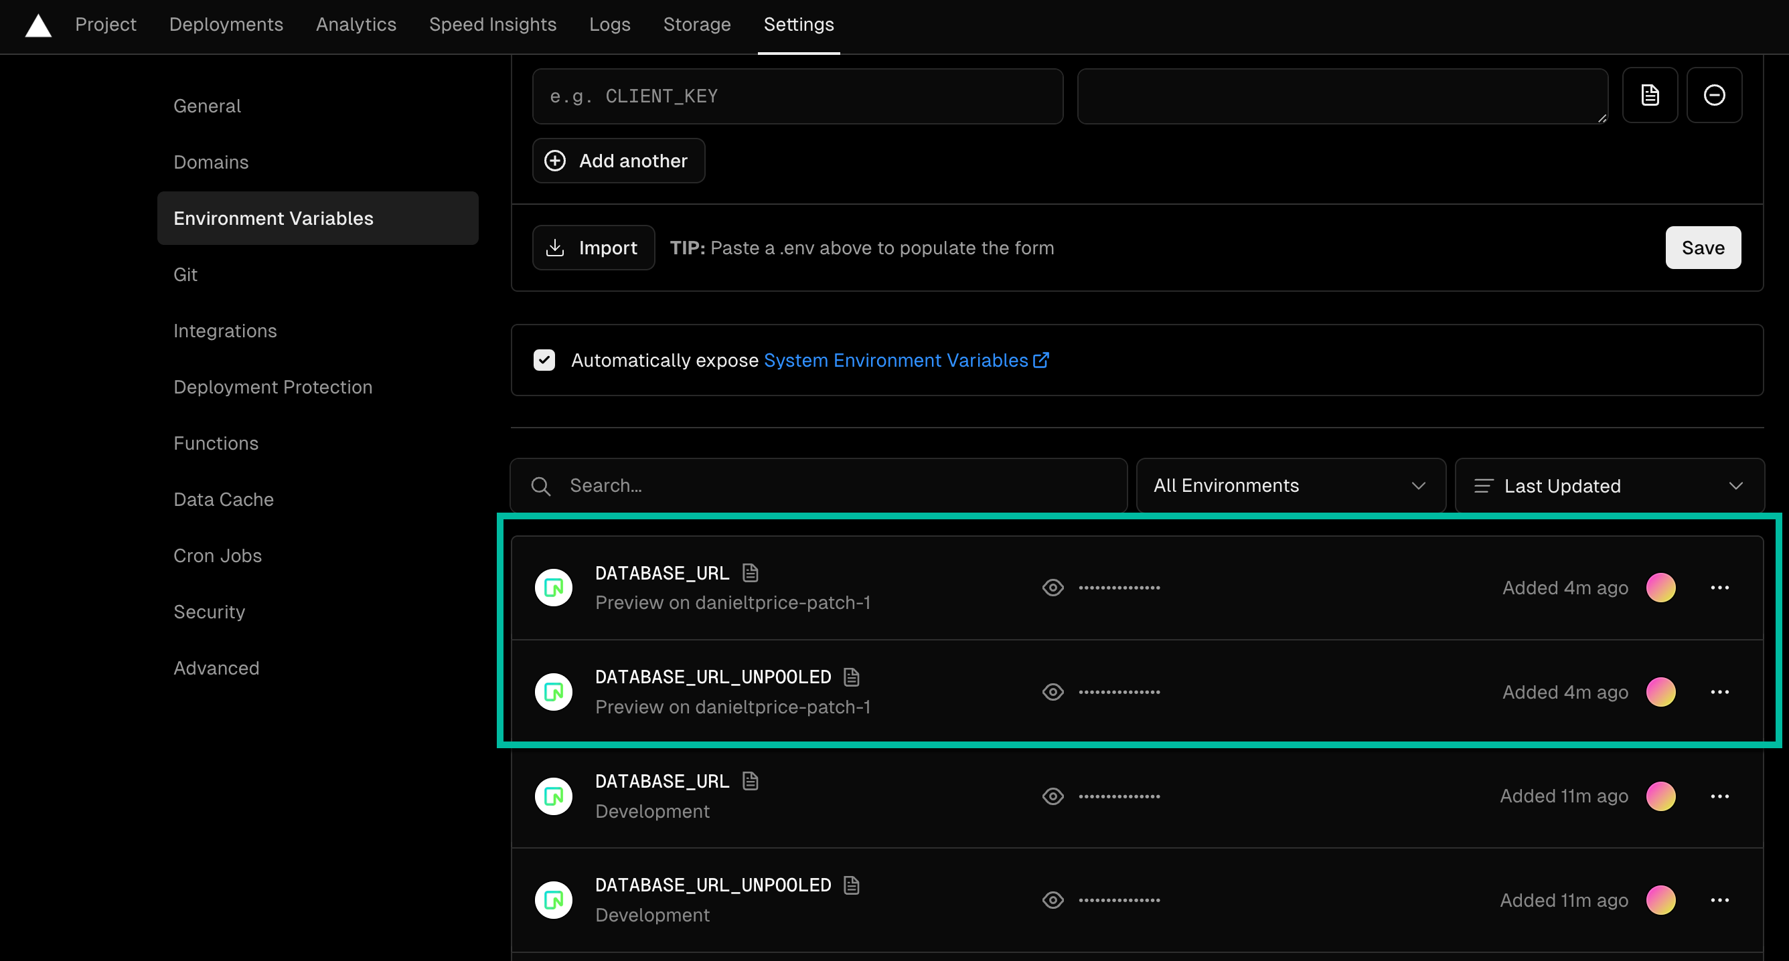Image resolution: width=1789 pixels, height=961 pixels.
Task: Click the file icon next to DATABASE_URL_UNPOOLED Development
Action: pyautogui.click(x=852, y=884)
